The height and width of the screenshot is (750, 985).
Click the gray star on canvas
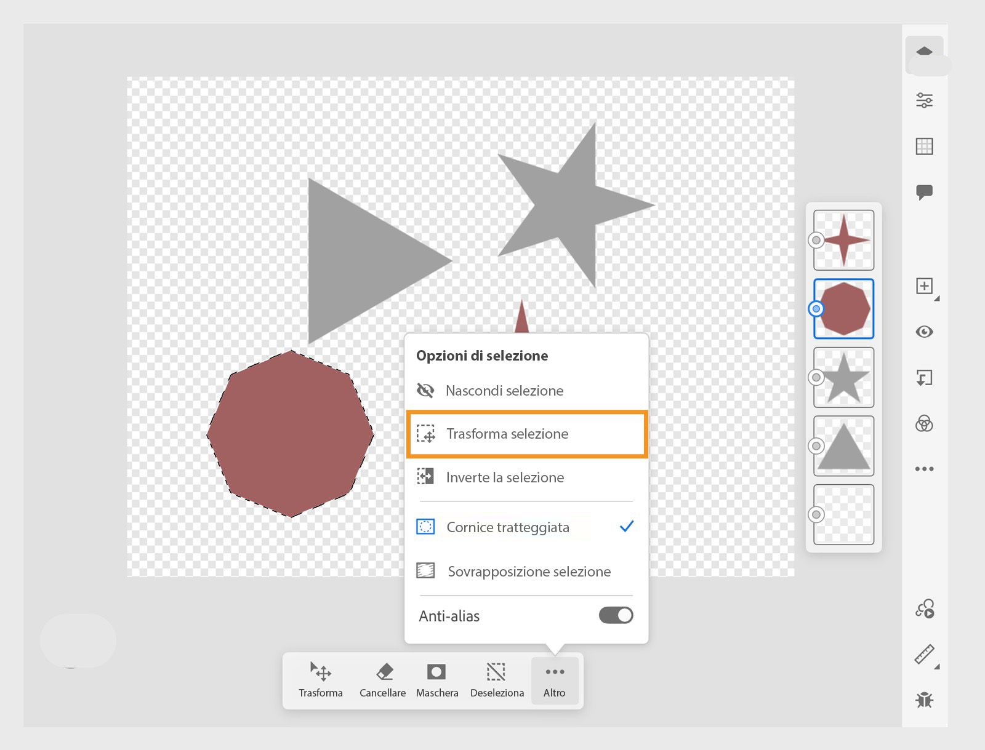point(569,206)
